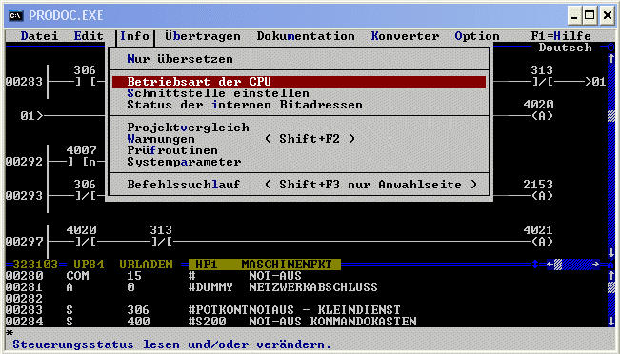Viewport: 620px width, 354px height.
Task: Click the Deutsch language label
Action: [x=565, y=48]
